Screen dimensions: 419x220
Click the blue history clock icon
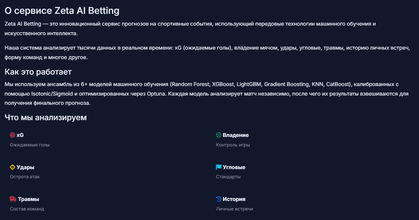219,199
